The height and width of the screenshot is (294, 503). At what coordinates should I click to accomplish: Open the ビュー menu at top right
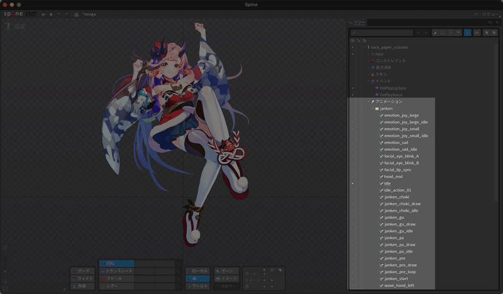(x=491, y=14)
